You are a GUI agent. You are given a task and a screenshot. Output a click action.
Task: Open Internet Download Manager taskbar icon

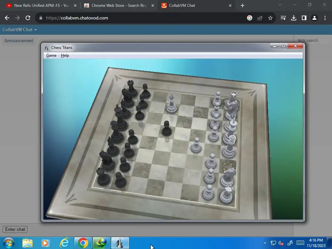(101, 243)
